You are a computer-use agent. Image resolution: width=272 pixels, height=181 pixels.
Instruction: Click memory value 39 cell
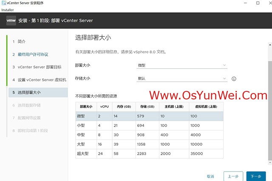pos(124,144)
